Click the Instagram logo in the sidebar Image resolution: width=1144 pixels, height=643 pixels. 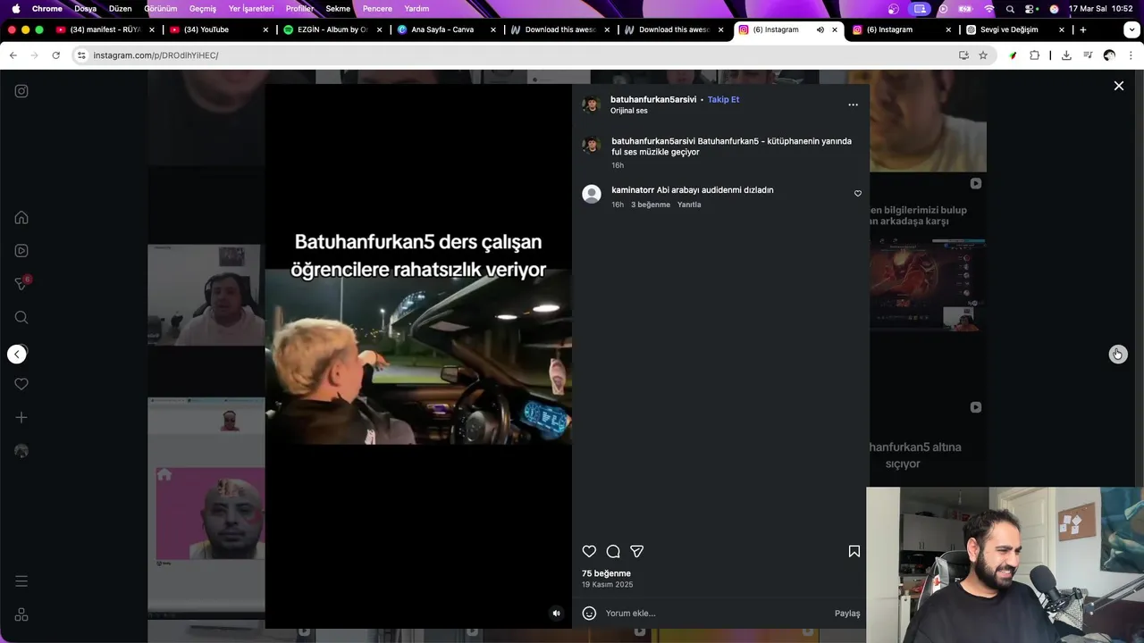pos(21,91)
